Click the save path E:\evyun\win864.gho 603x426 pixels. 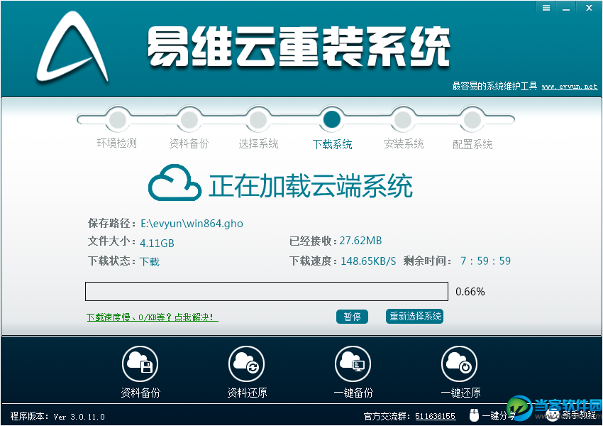pos(192,224)
